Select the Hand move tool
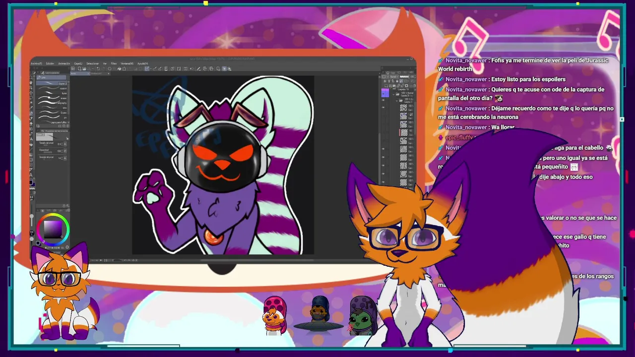The height and width of the screenshot is (357, 635). coord(31,83)
